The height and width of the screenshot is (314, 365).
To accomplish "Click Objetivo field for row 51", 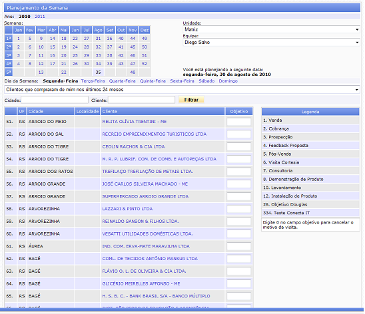I will click(x=239, y=122).
